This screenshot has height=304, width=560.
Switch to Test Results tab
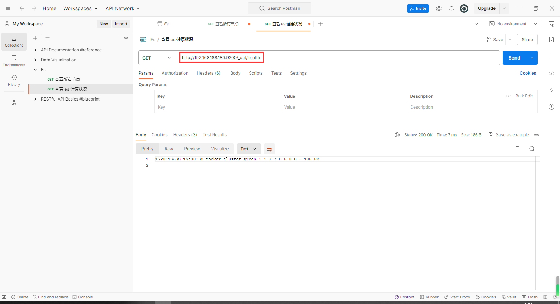(x=215, y=135)
